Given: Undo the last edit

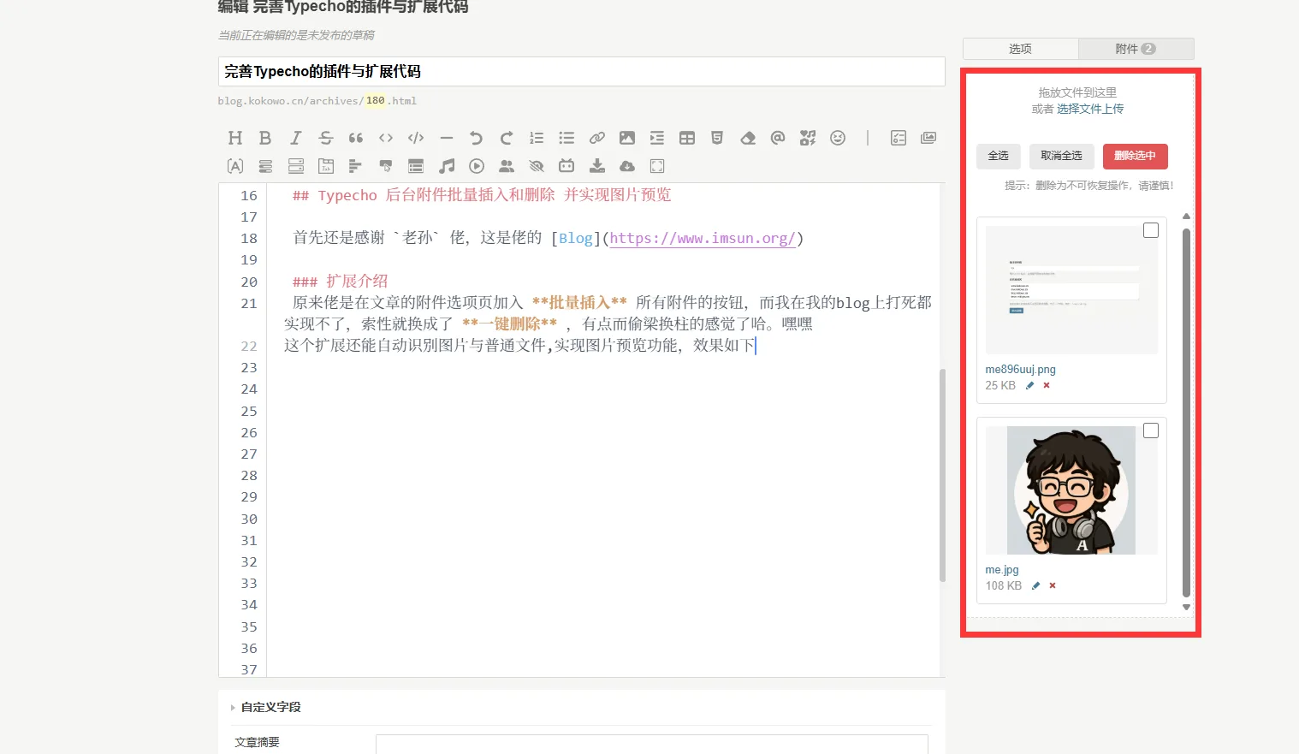Looking at the screenshot, I should [x=476, y=138].
